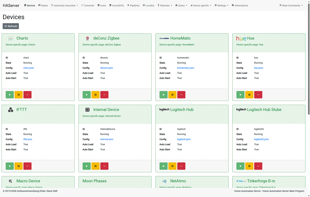The image size is (310, 197).
Task: Pause the Hue device
Action: click(x=249, y=95)
